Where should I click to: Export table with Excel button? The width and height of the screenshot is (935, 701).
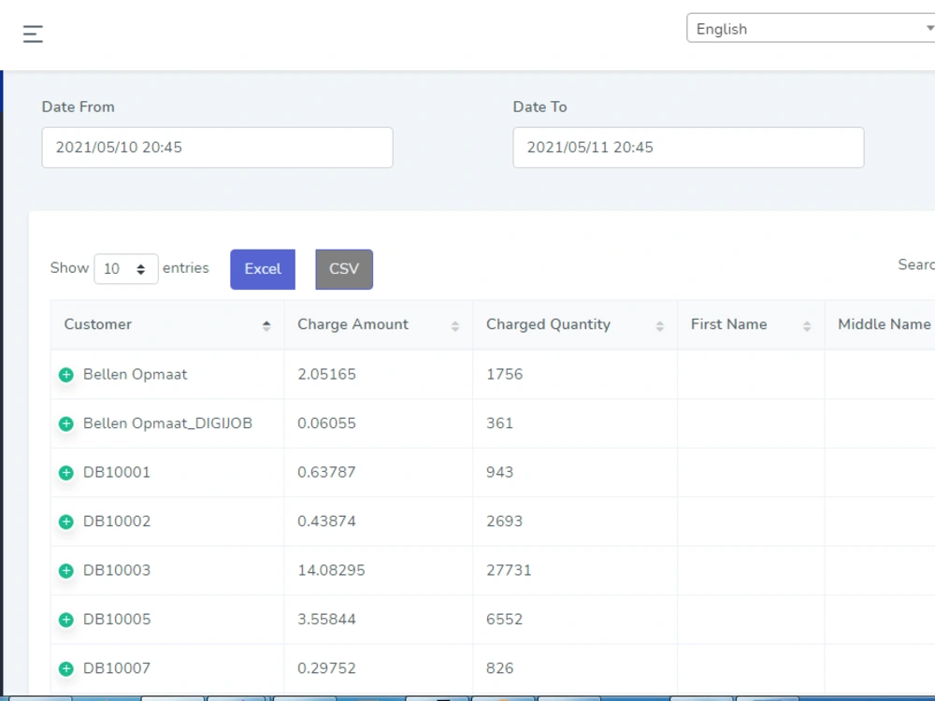(263, 269)
